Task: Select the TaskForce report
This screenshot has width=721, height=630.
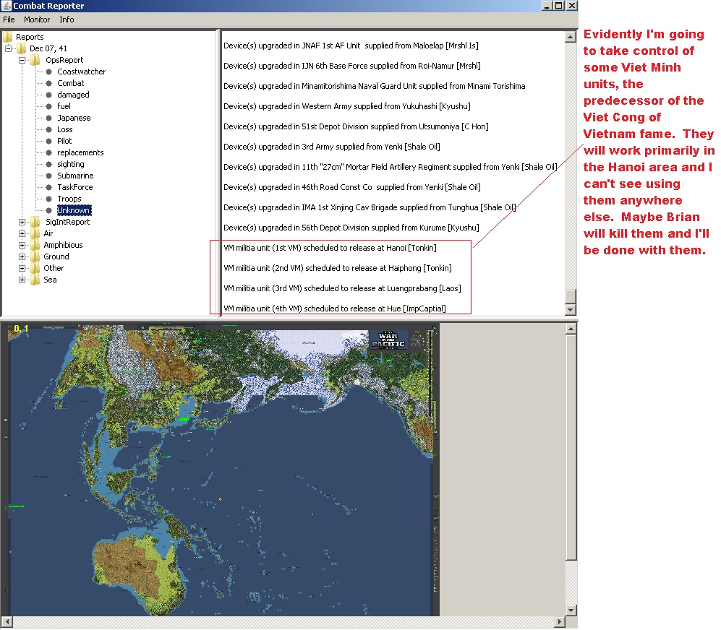Action: click(75, 187)
